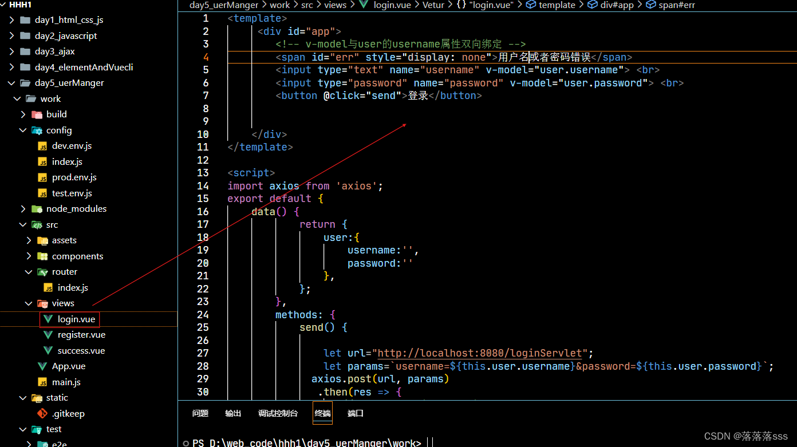Click the JS icon beside dev.env.js
Screen dimensions: 797x447
click(x=43, y=145)
